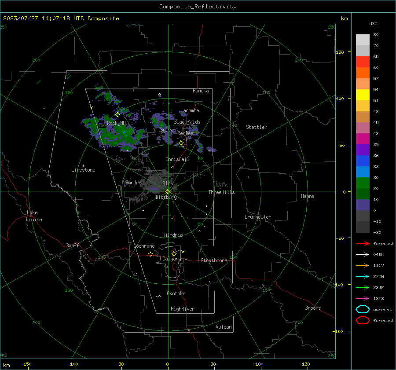Click the Airdrie label
Image resolution: width=396 pixels, height=370 pixels.
click(173, 235)
